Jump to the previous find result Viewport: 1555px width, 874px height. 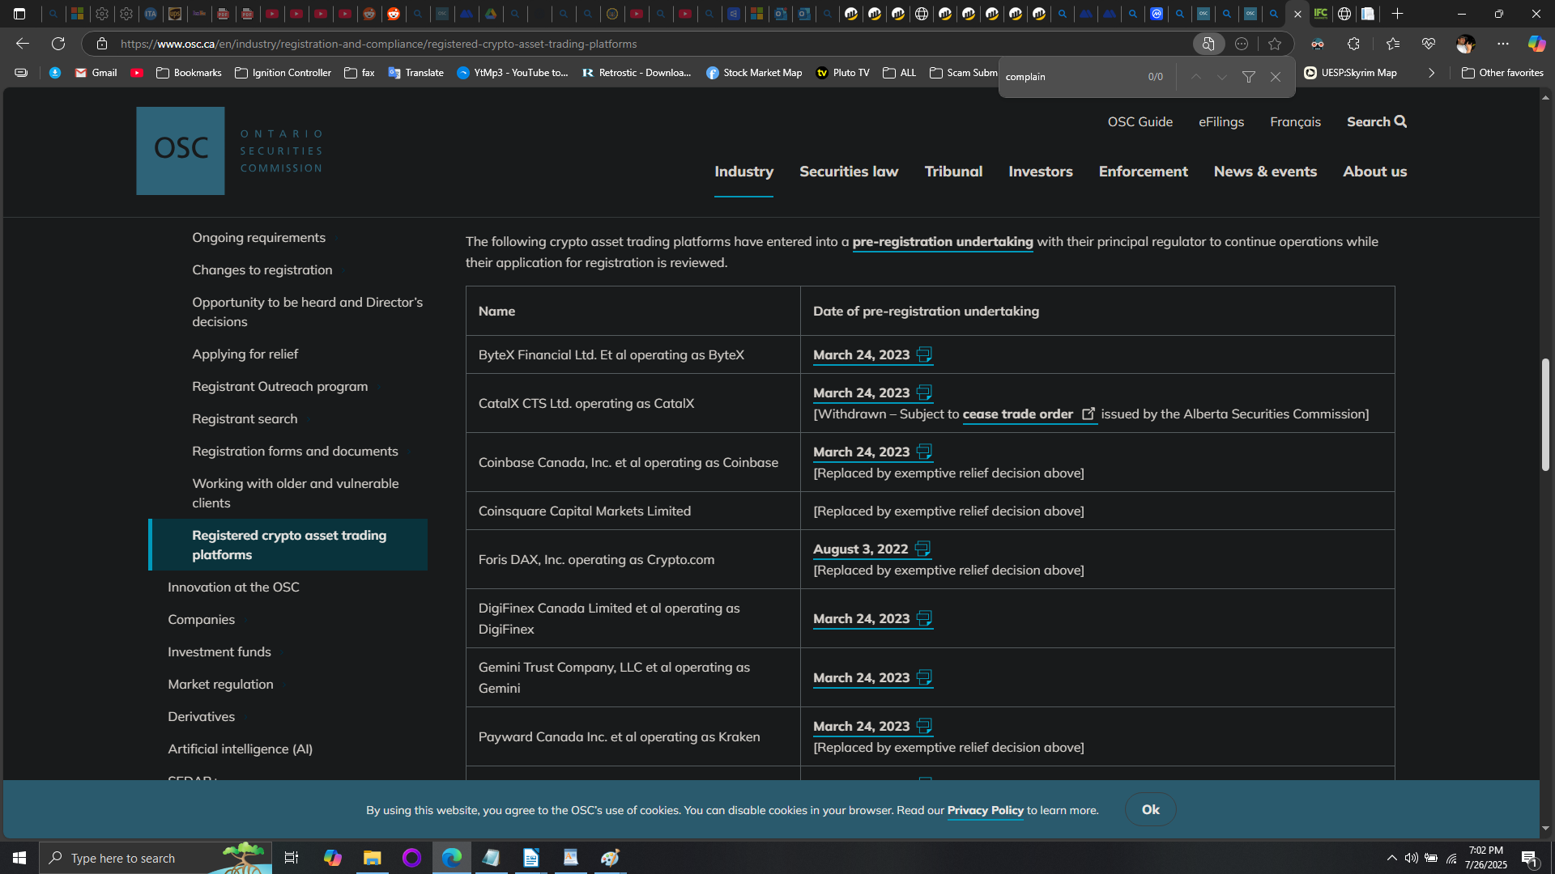(x=1195, y=77)
